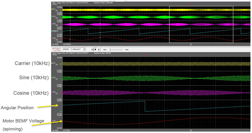Viewport: 252px width, 133px height.
Task: Click CH5 red marker in Zoom view
Action: [x=52, y=120]
